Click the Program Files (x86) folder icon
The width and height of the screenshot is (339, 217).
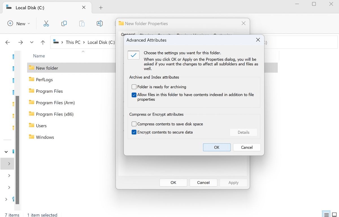[31, 114]
